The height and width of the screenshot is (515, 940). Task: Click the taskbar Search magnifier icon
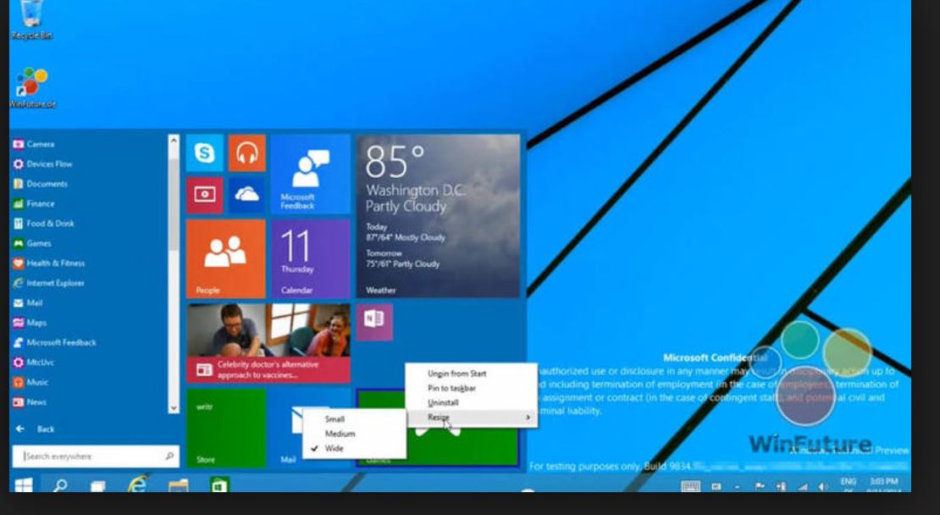pyautogui.click(x=61, y=485)
